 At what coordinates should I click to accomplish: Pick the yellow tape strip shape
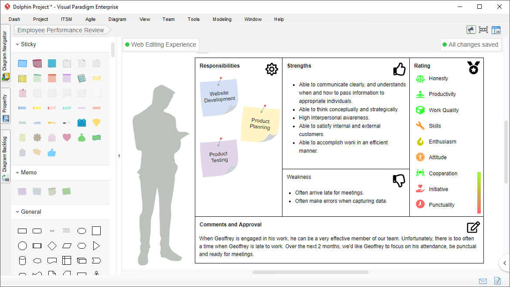(x=37, y=108)
